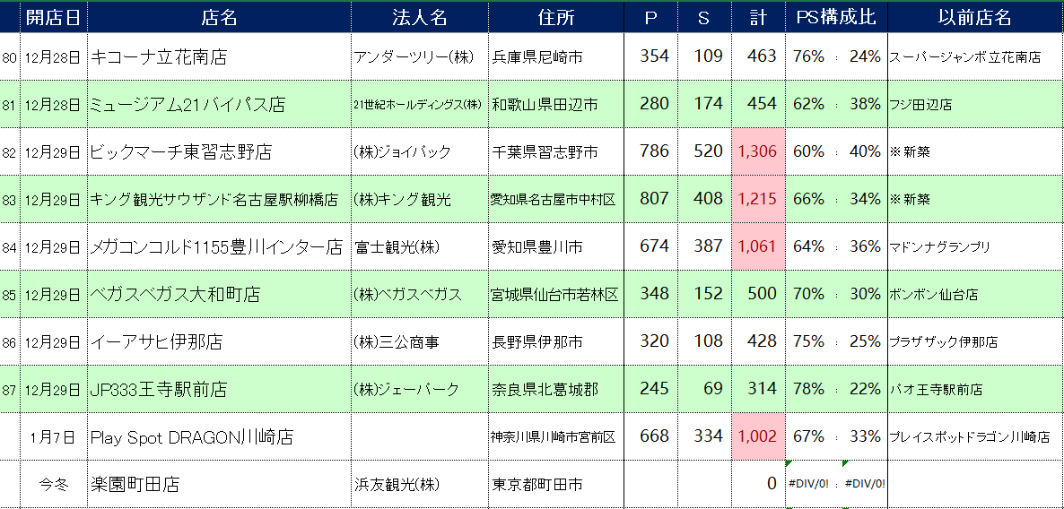Click store name メガコンコルド1155豊川インター店

216,246
